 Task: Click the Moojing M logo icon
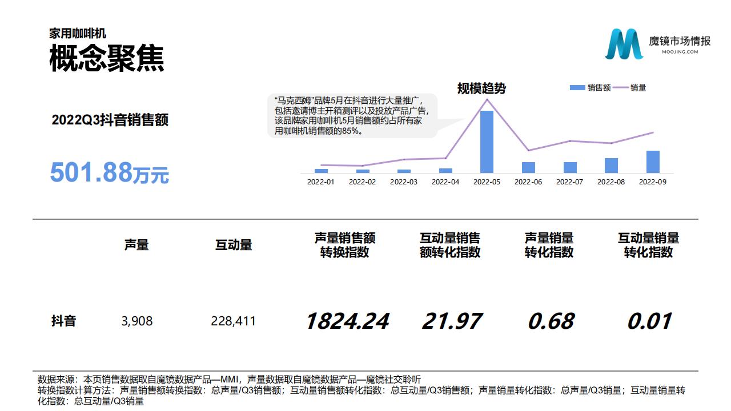[624, 43]
